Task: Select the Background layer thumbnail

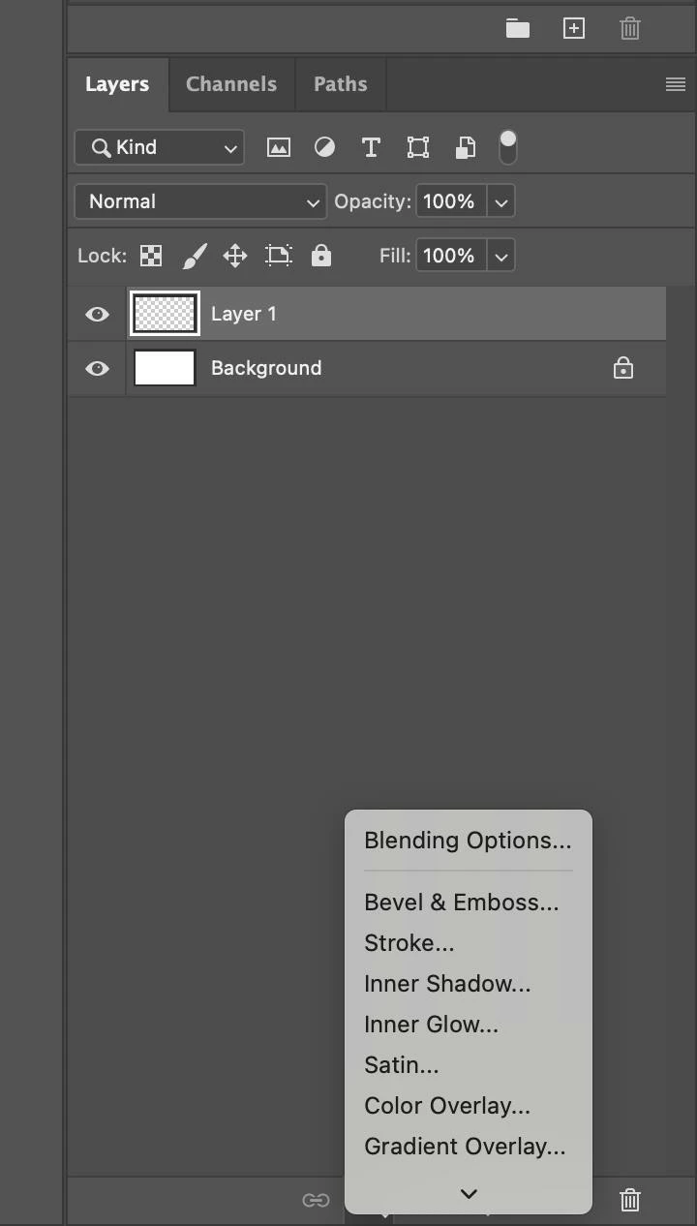Action: tap(165, 368)
